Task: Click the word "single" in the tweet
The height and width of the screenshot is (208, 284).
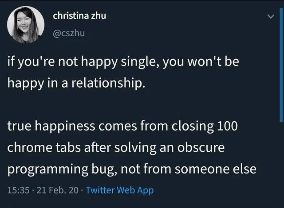Action: coord(134,62)
